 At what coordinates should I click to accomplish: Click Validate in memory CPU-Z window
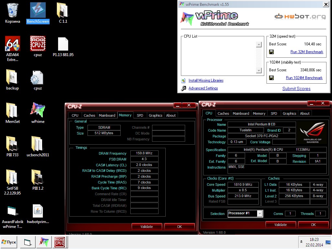[x=147, y=227]
